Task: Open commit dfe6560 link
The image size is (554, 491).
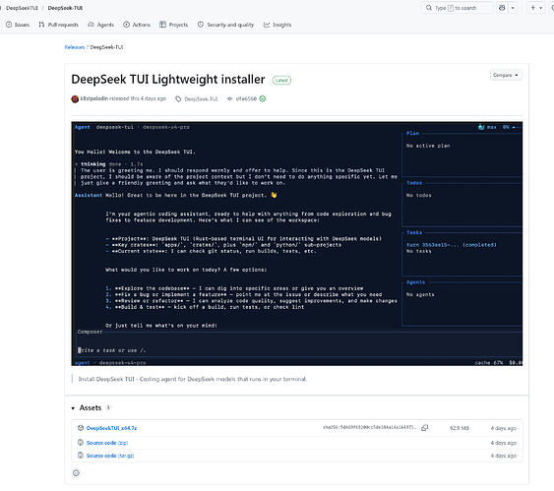Action: 246,99
